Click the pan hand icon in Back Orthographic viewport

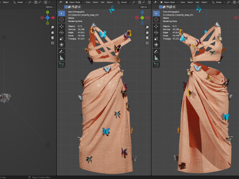pyautogui.click(x=147, y=32)
